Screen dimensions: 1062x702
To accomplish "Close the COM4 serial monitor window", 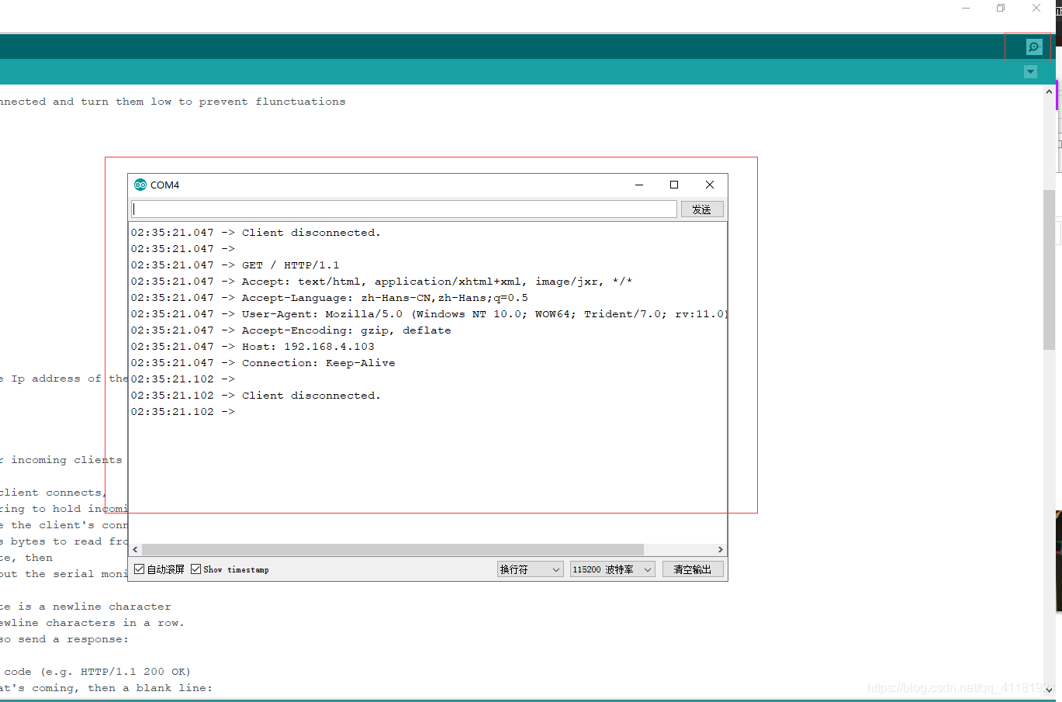I will [x=710, y=185].
